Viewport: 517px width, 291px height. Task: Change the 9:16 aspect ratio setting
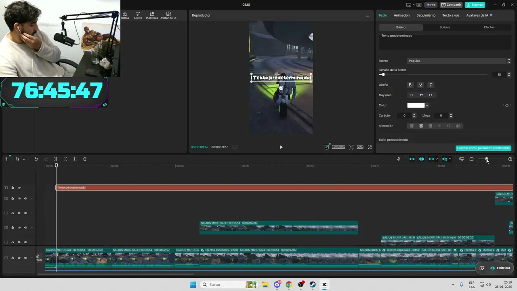[360, 147]
